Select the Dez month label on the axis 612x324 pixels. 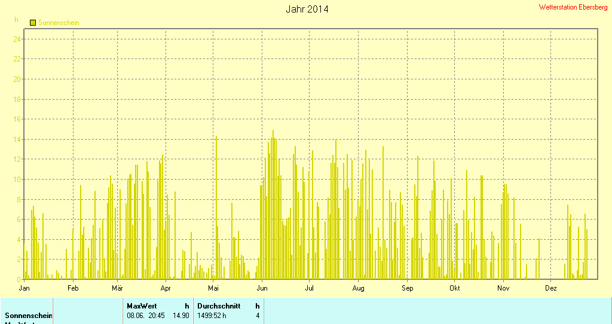point(551,288)
